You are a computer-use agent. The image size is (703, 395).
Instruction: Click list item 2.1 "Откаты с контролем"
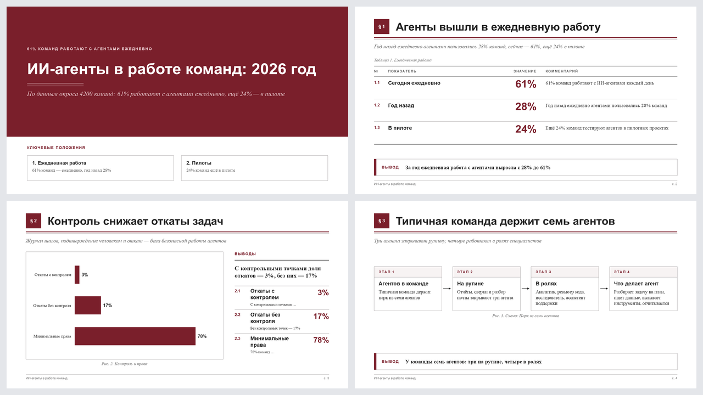click(282, 297)
